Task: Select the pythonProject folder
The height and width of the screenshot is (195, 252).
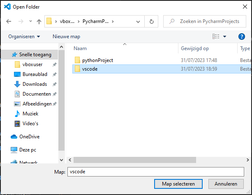Action: pyautogui.click(x=97, y=60)
